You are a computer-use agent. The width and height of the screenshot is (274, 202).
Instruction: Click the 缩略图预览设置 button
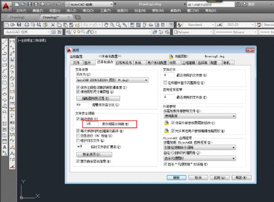pos(98,98)
